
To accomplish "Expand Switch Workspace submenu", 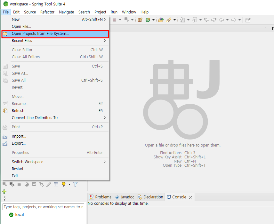I will coord(55,162).
